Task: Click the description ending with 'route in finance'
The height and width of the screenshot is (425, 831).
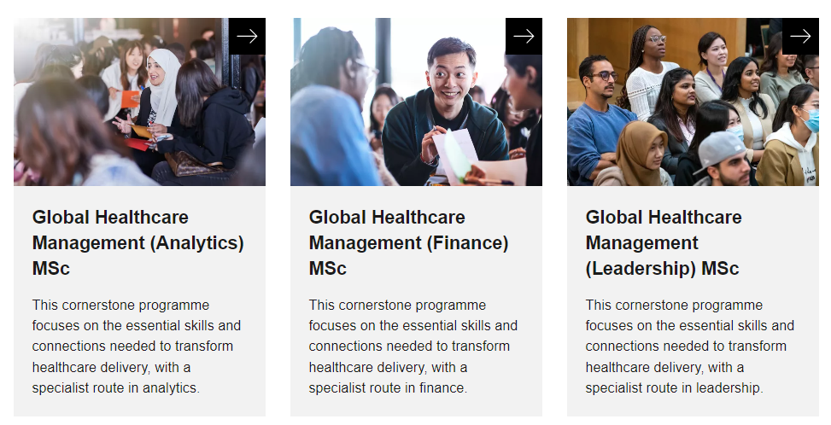Action: pos(413,346)
